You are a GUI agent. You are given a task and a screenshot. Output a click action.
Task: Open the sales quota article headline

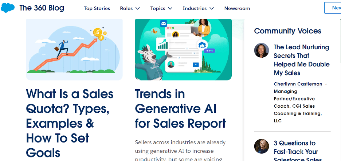click(70, 123)
